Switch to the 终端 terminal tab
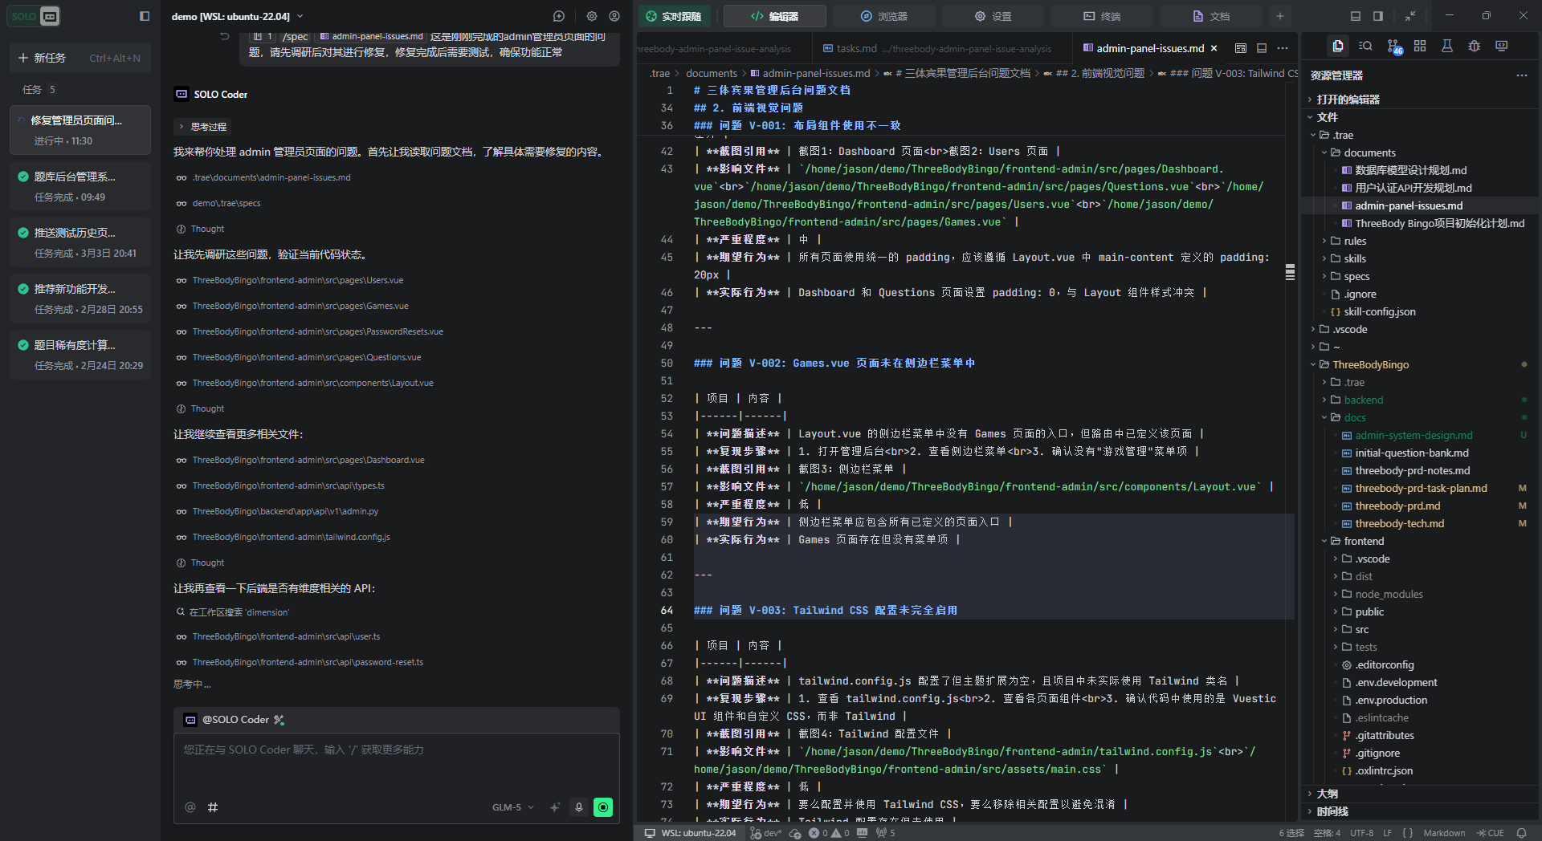Image resolution: width=1542 pixels, height=841 pixels. click(1101, 16)
